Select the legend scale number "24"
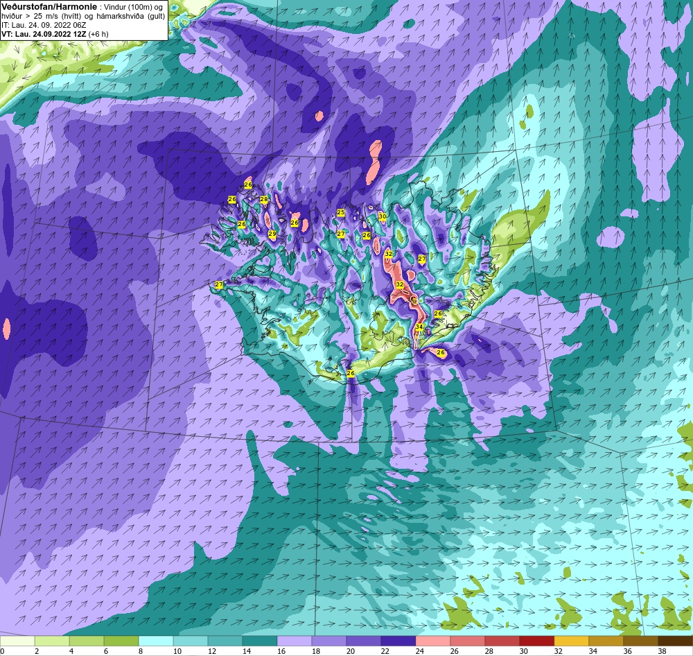Image resolution: width=693 pixels, height=656 pixels. point(420,651)
